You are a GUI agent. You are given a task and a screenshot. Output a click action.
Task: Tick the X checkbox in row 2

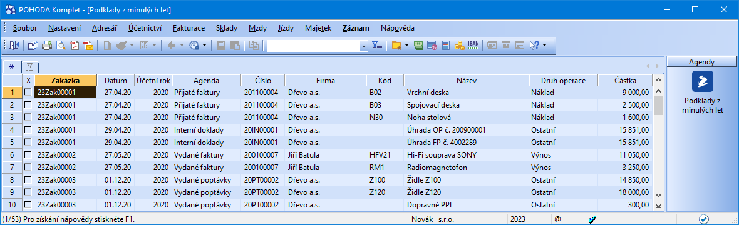[x=28, y=104]
